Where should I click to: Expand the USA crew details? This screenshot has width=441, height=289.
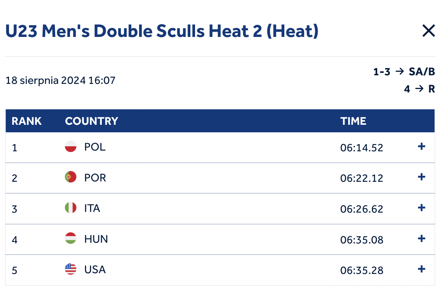(422, 269)
